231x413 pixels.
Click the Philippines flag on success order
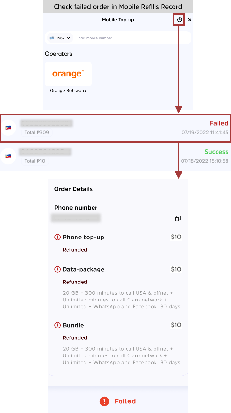8,156
